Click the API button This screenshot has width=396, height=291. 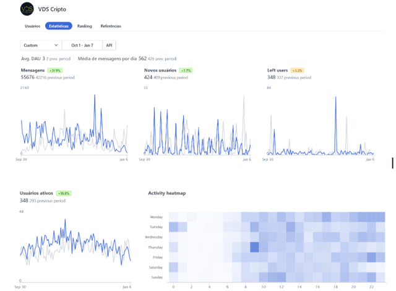(109, 45)
